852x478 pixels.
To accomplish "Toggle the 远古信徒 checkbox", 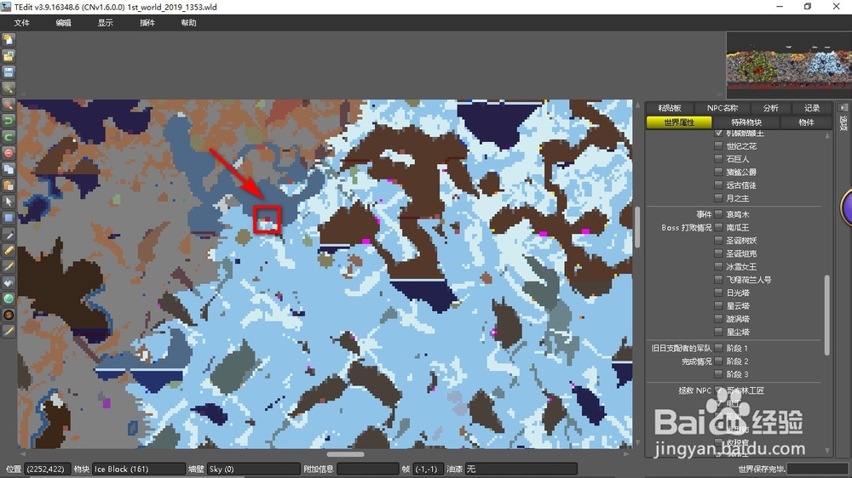I will point(718,185).
